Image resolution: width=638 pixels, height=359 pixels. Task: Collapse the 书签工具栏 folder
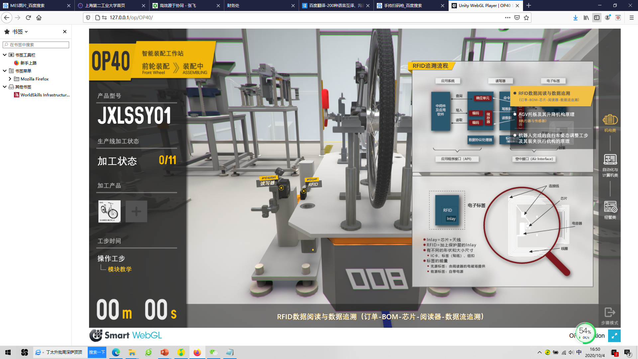[5, 55]
